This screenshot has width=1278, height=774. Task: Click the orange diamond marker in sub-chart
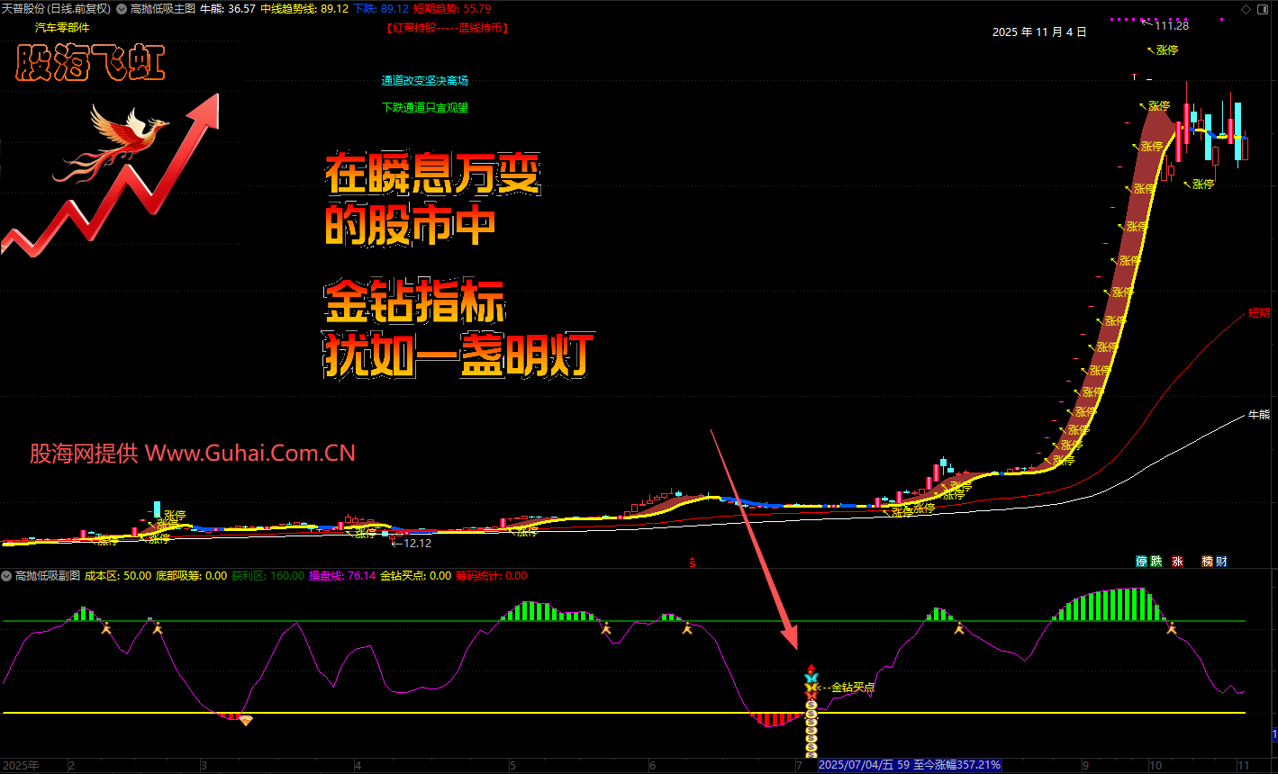point(245,721)
